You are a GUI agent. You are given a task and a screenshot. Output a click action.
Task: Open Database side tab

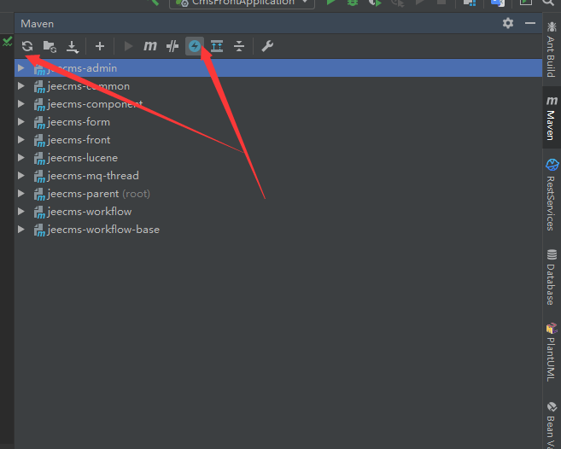pyautogui.click(x=552, y=277)
